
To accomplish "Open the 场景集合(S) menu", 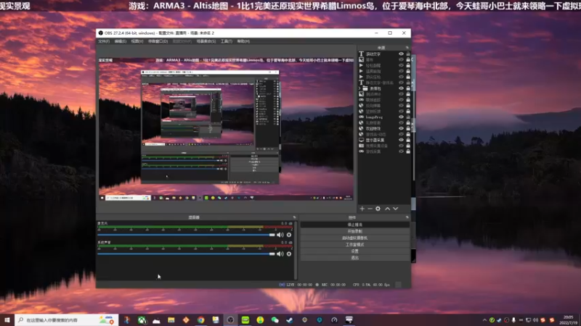I will pos(206,41).
